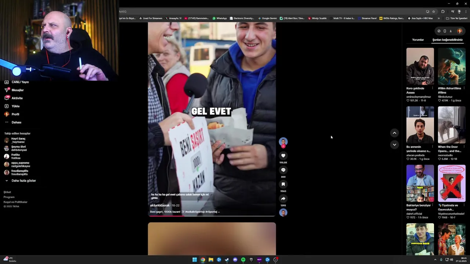Open Google Gemini bookmark

tap(267, 18)
